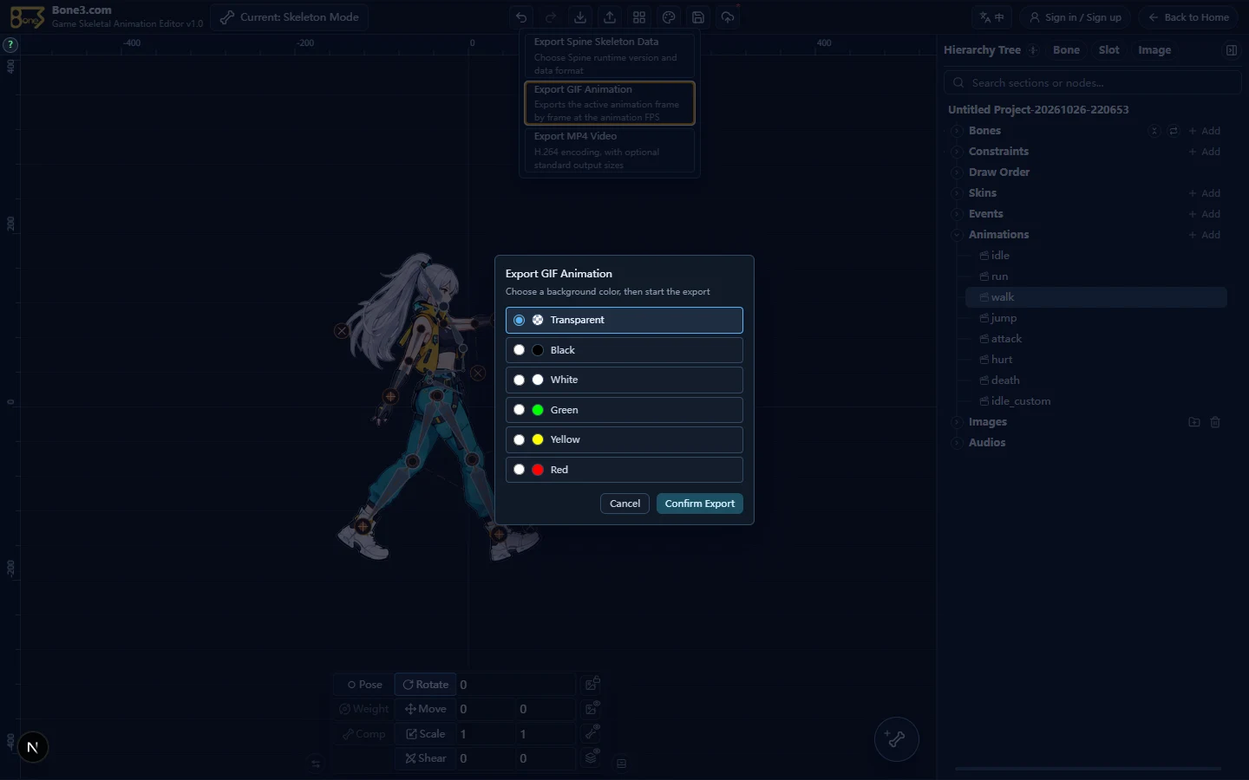Image resolution: width=1249 pixels, height=780 pixels.
Task: Expand the Skins tree section
Action: click(x=956, y=193)
